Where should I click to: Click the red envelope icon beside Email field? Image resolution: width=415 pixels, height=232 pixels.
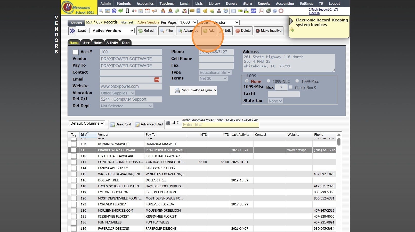(157, 80)
